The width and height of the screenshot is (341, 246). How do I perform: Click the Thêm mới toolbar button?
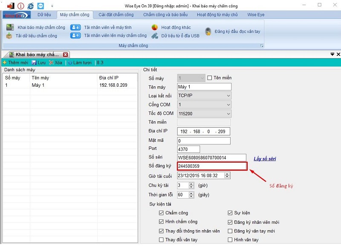click(15, 62)
